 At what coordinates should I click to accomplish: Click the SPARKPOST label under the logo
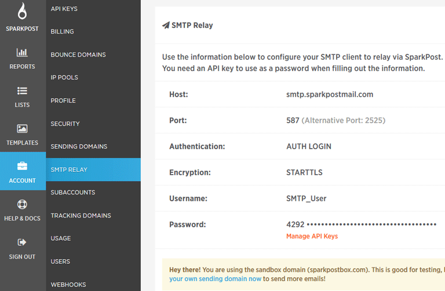click(22, 28)
